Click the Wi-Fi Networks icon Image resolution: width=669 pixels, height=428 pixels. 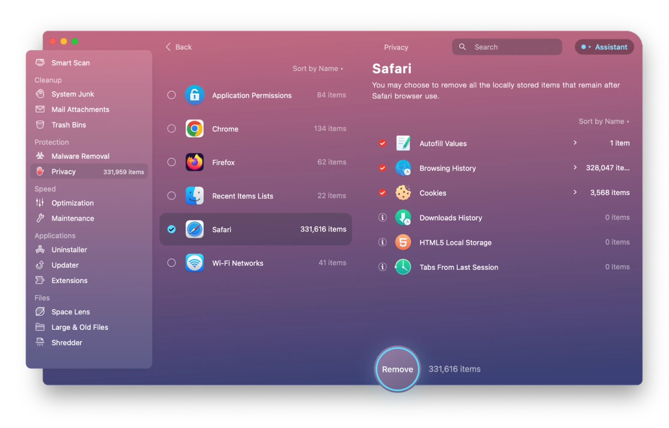194,263
